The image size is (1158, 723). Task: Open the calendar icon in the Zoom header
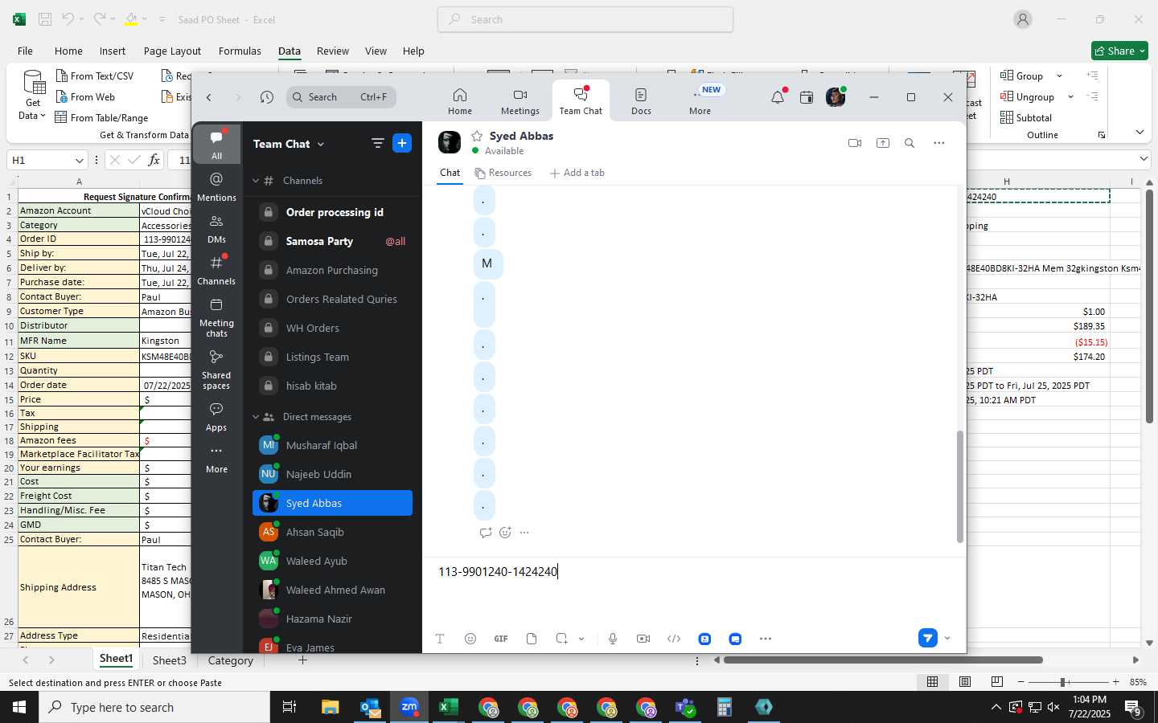click(807, 97)
